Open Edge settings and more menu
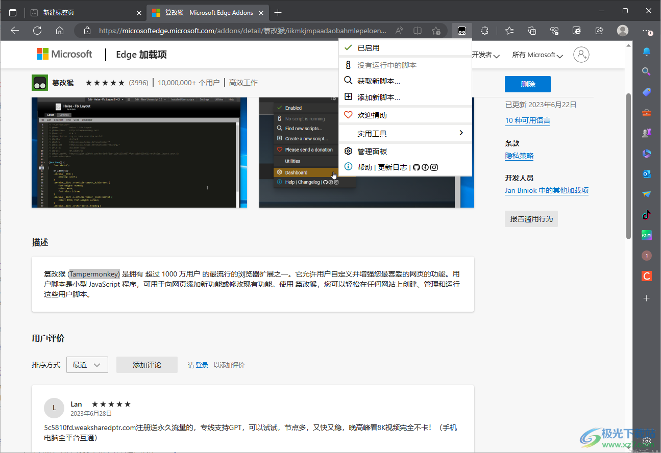Screen dimensions: 661x453 pos(647,31)
